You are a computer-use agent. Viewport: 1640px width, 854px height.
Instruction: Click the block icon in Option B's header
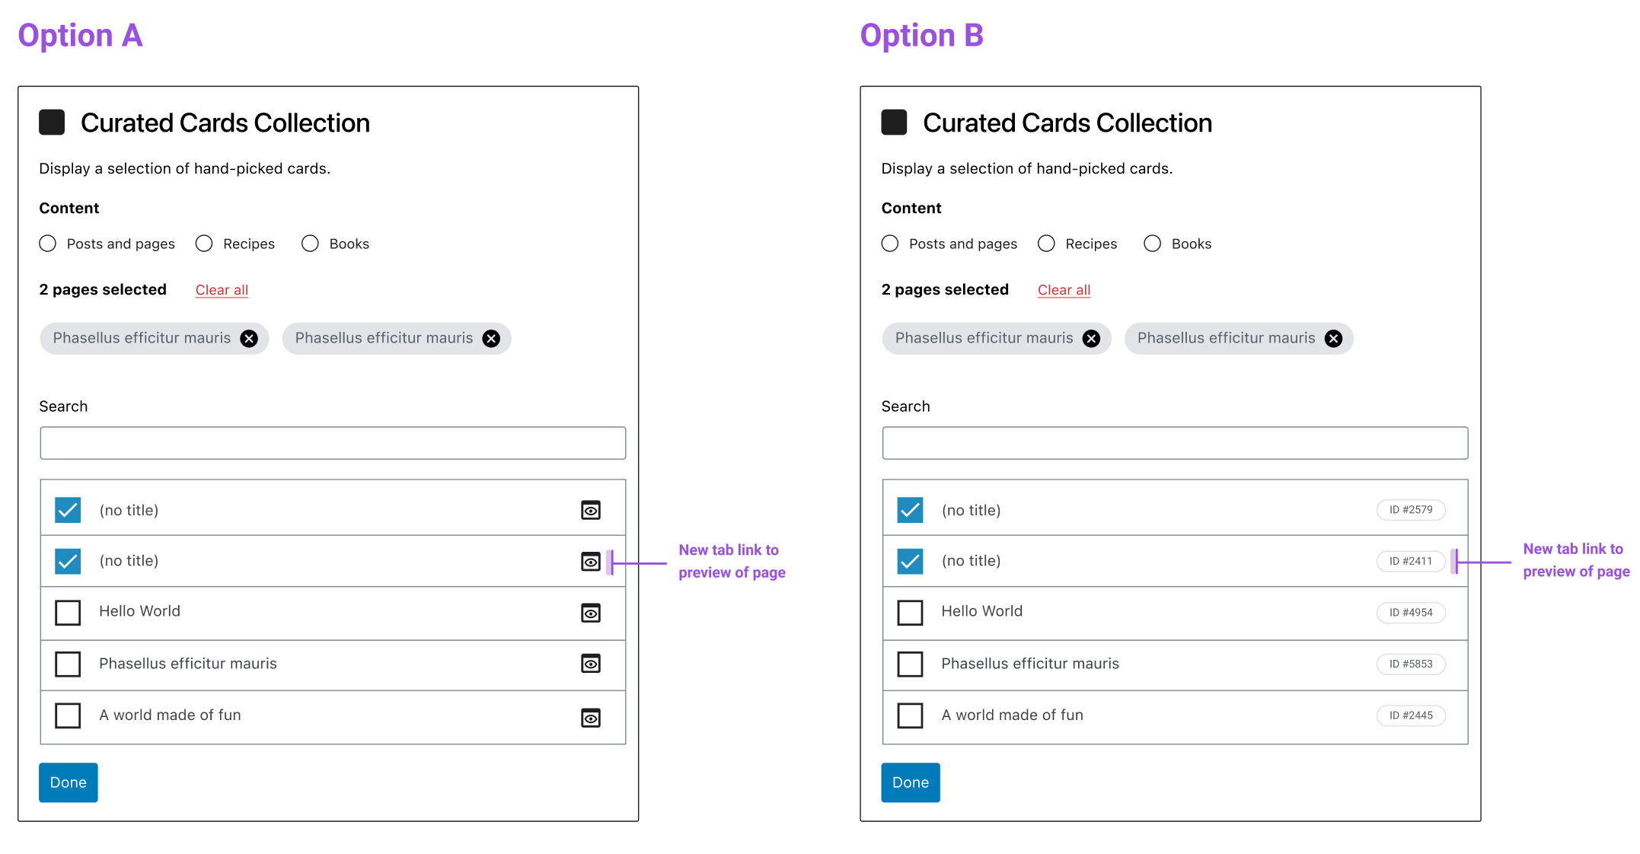pyautogui.click(x=893, y=122)
